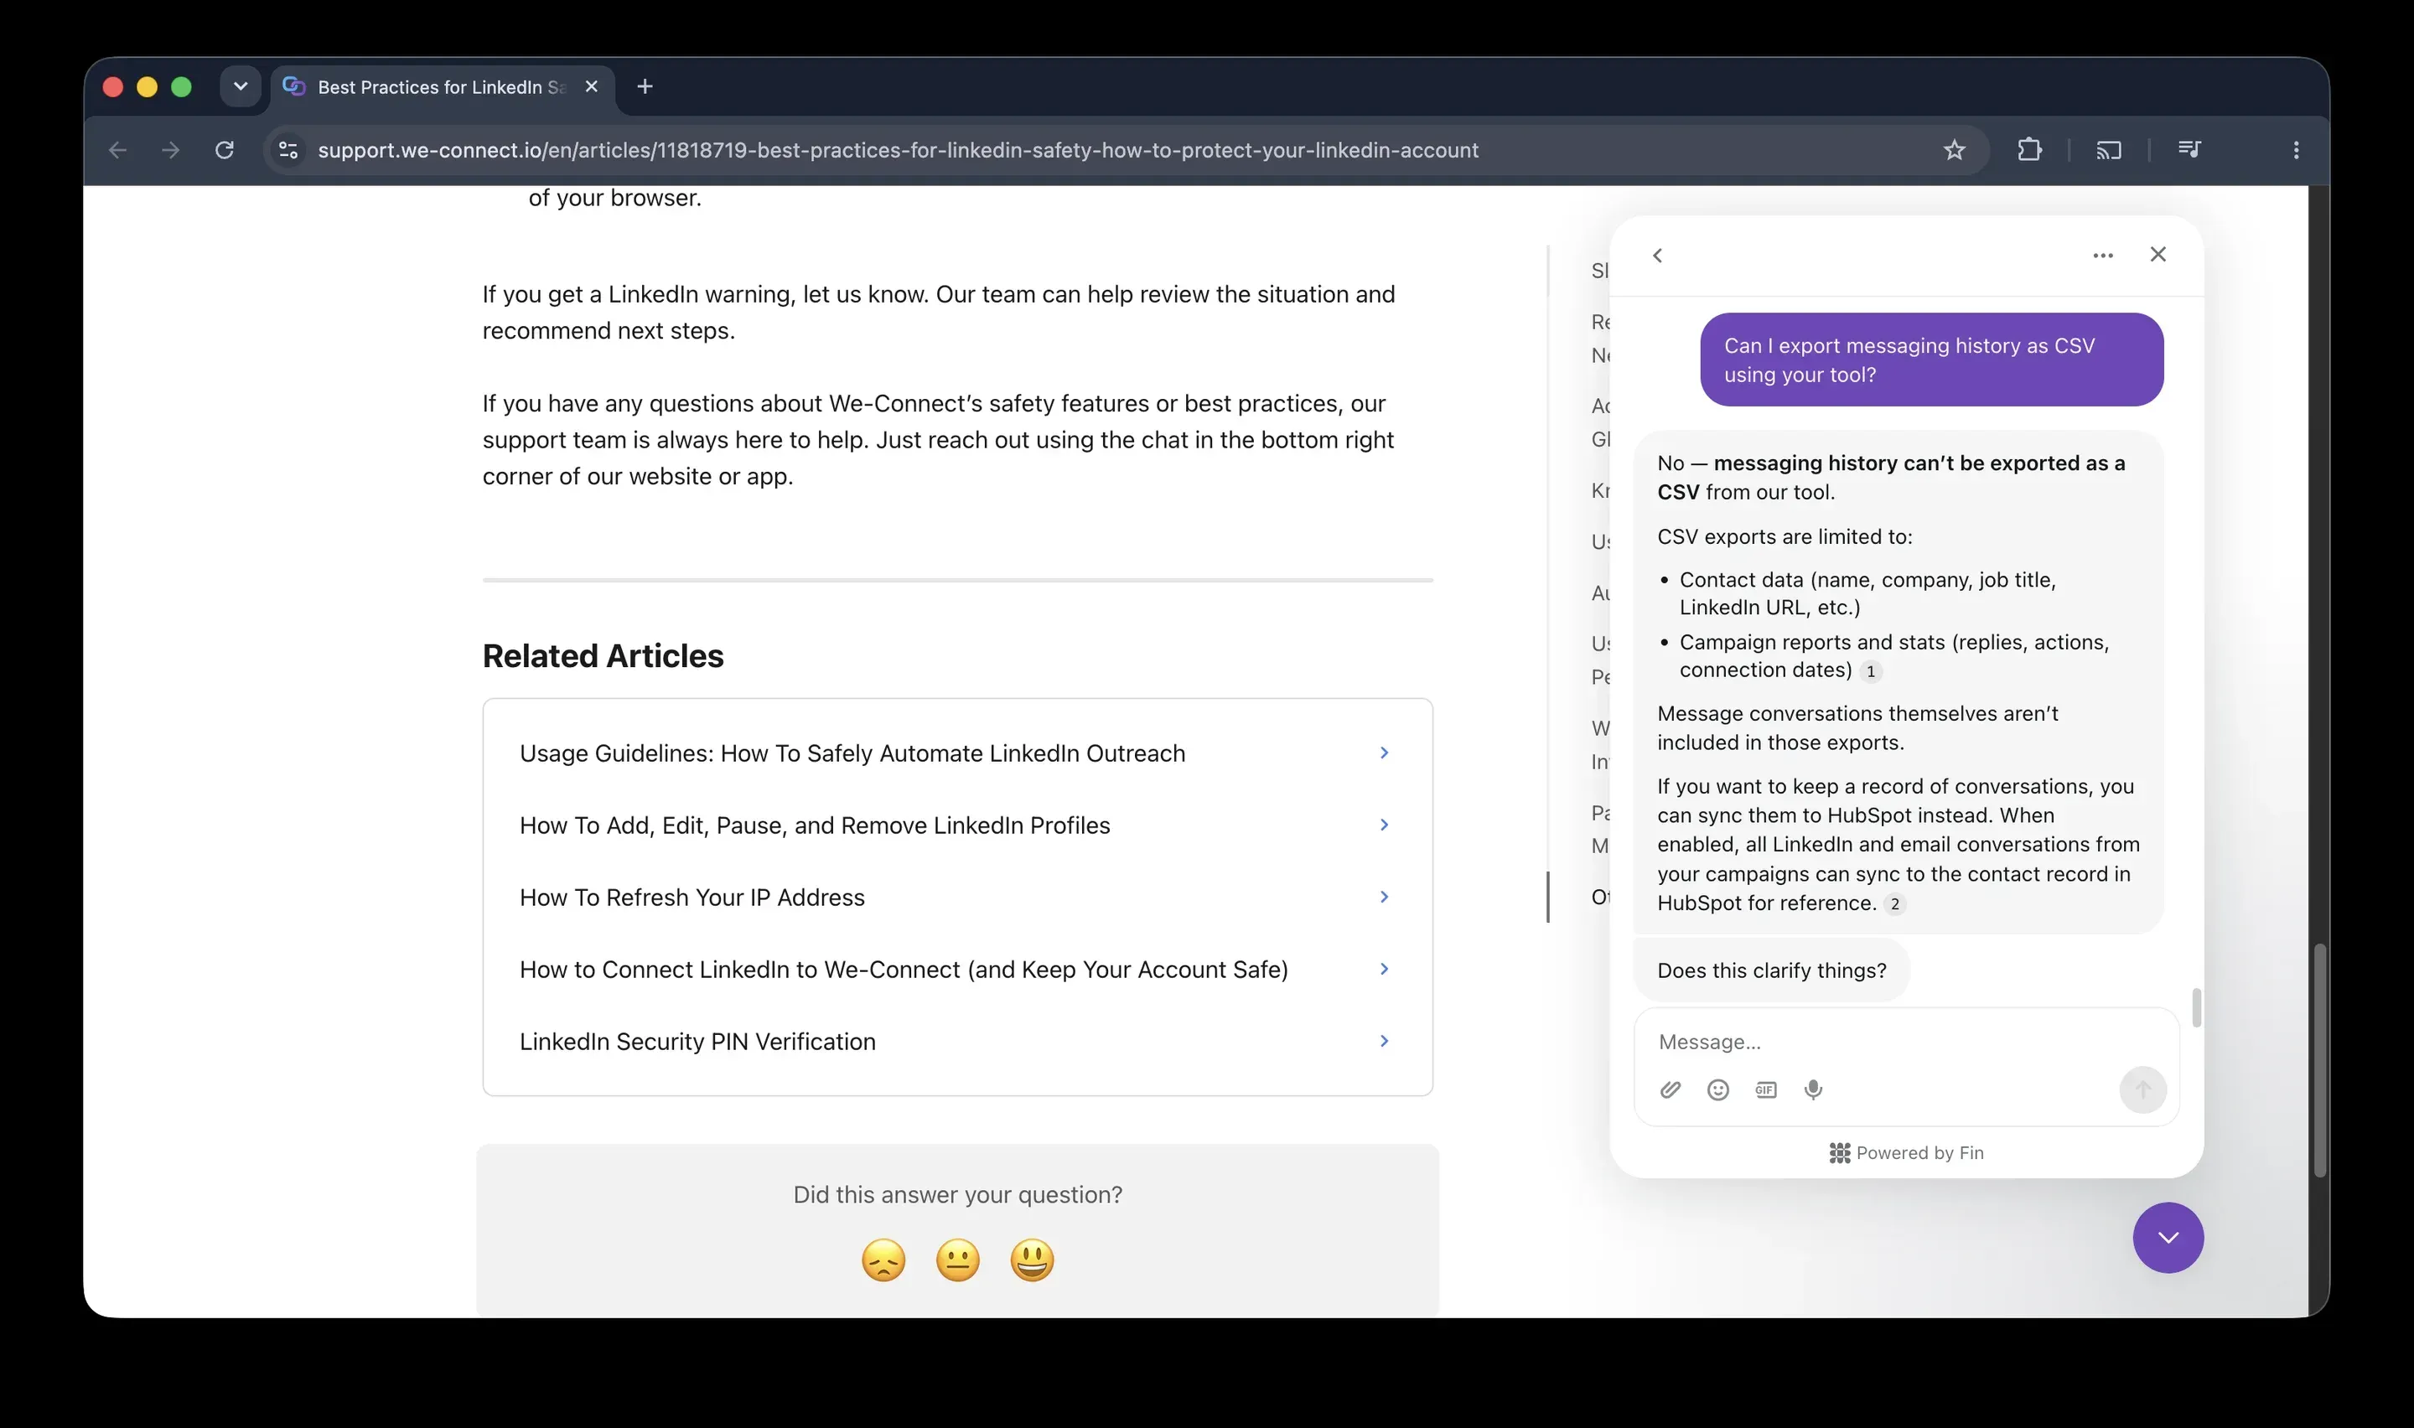Click the page vertical scrollbar thumb
2414x1428 pixels.
click(2318, 1060)
